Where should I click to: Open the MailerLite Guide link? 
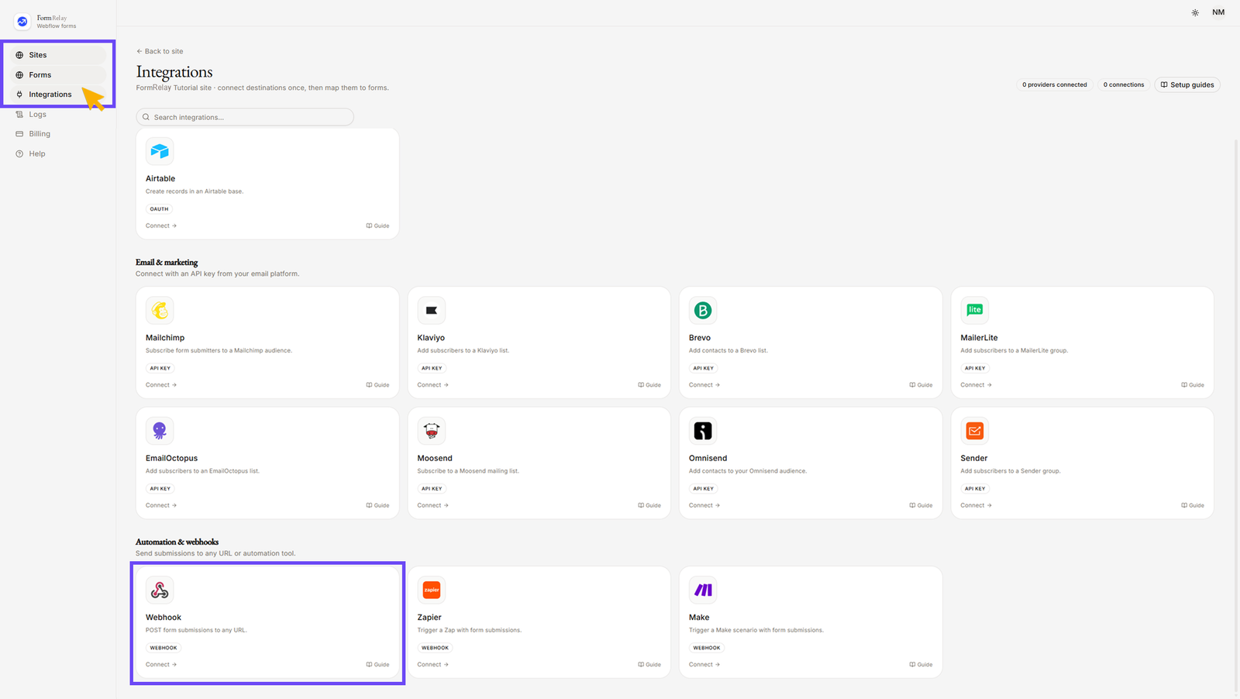[x=1193, y=385]
